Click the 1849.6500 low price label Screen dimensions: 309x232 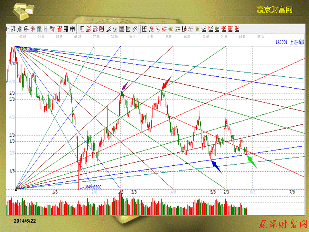(92, 187)
